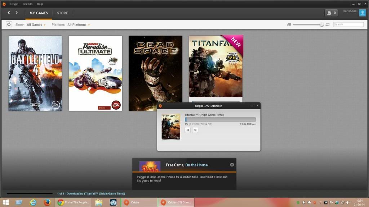The height and width of the screenshot is (207, 369).
Task: Open the Help menu
Action: pyautogui.click(x=40, y=4)
